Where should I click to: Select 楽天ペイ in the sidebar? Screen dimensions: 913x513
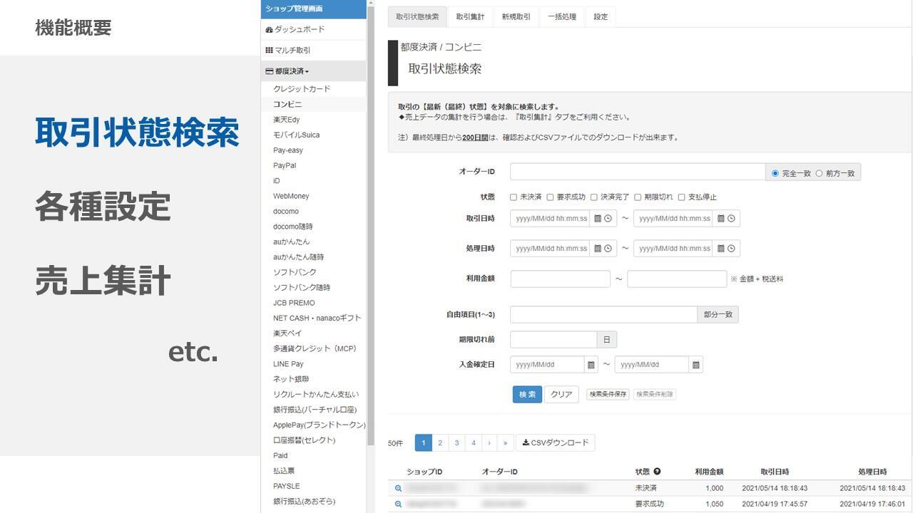pos(287,333)
